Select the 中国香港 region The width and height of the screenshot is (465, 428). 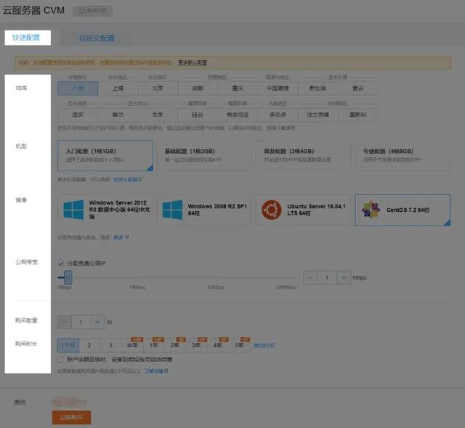coord(278,89)
